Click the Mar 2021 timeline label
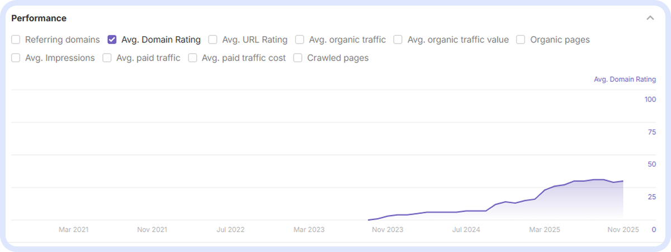The height and width of the screenshot is (252, 671). [73, 230]
